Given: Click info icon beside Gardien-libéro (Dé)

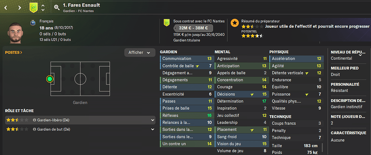Looking at the screenshot, I should coord(34,120).
